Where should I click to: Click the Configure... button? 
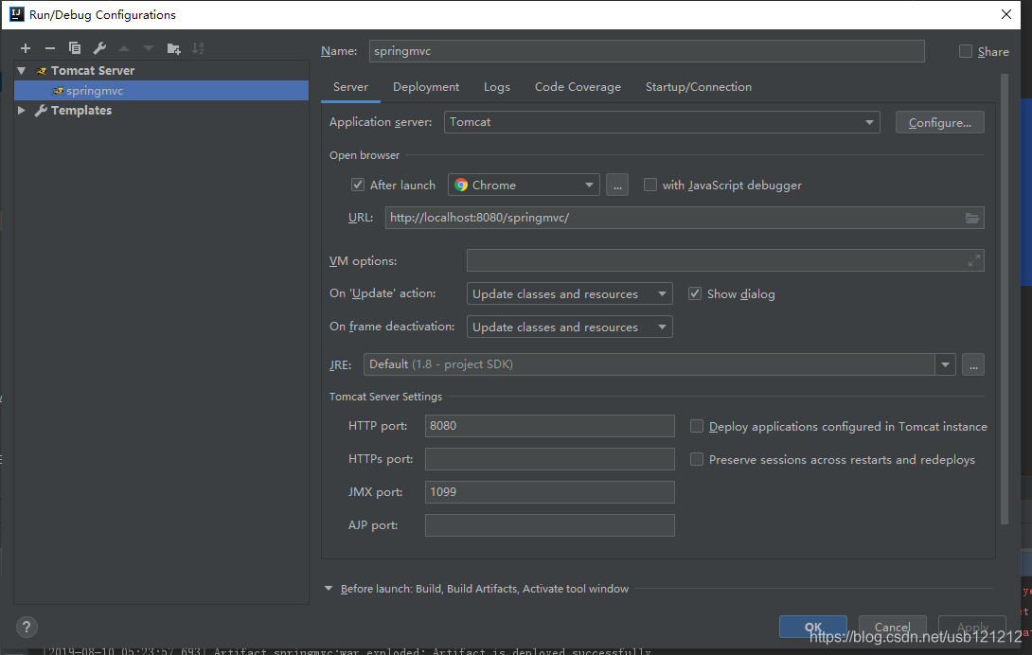click(x=940, y=122)
